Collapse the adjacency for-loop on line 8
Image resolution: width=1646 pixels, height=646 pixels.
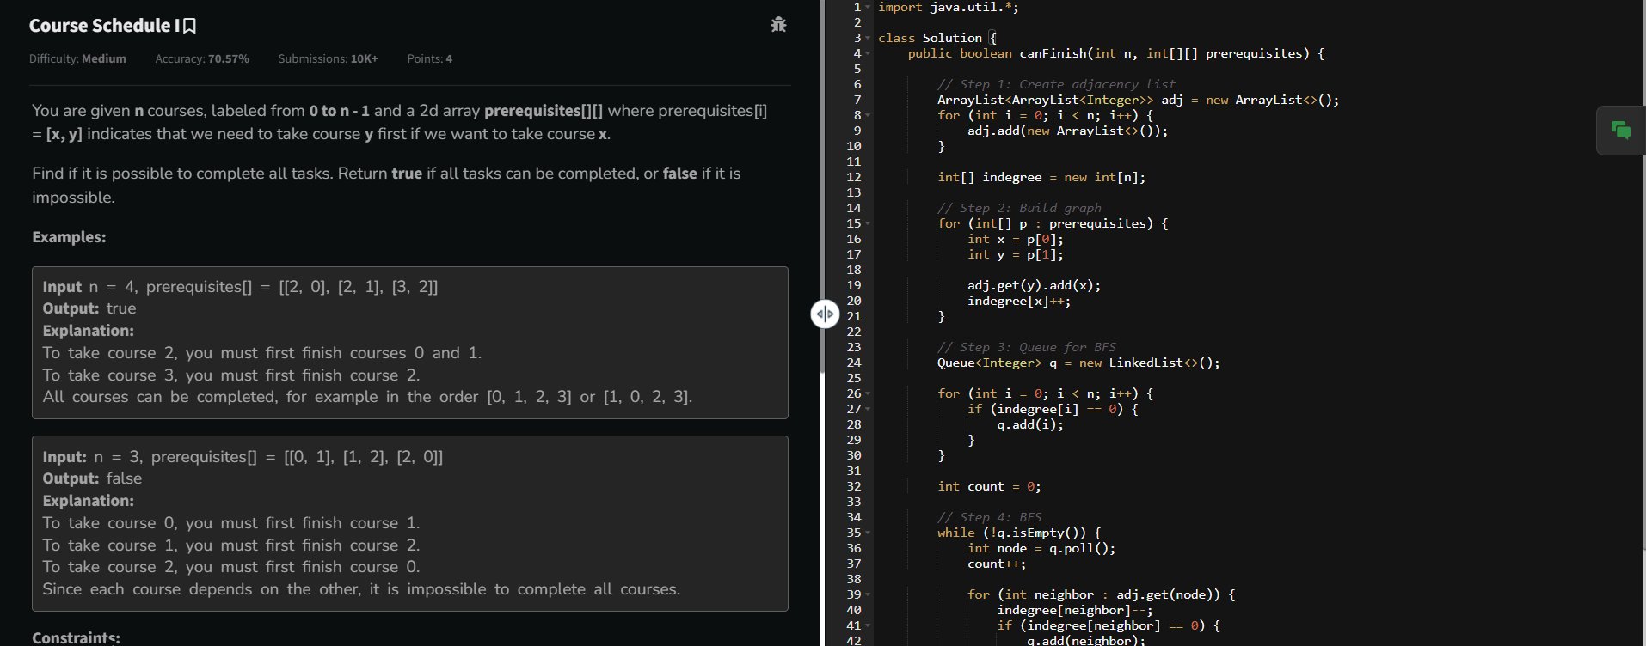coord(868,115)
